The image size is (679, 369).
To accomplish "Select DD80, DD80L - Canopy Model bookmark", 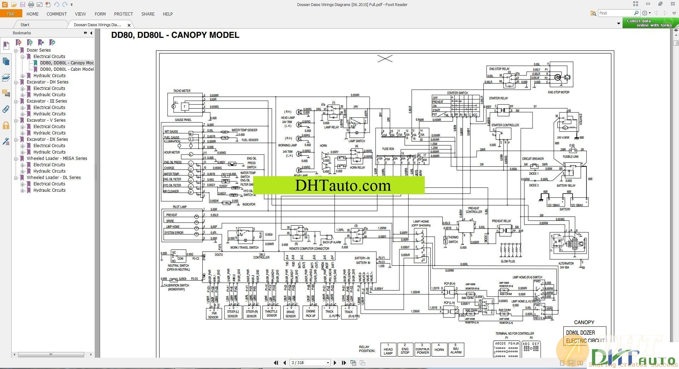I will (66, 63).
